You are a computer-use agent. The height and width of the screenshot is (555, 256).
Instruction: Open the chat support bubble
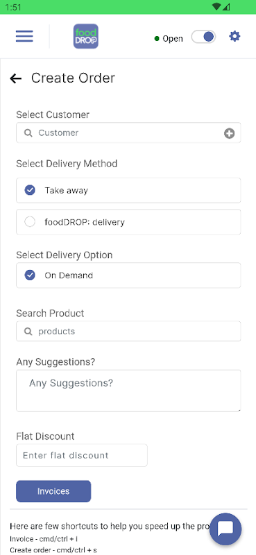point(225,529)
